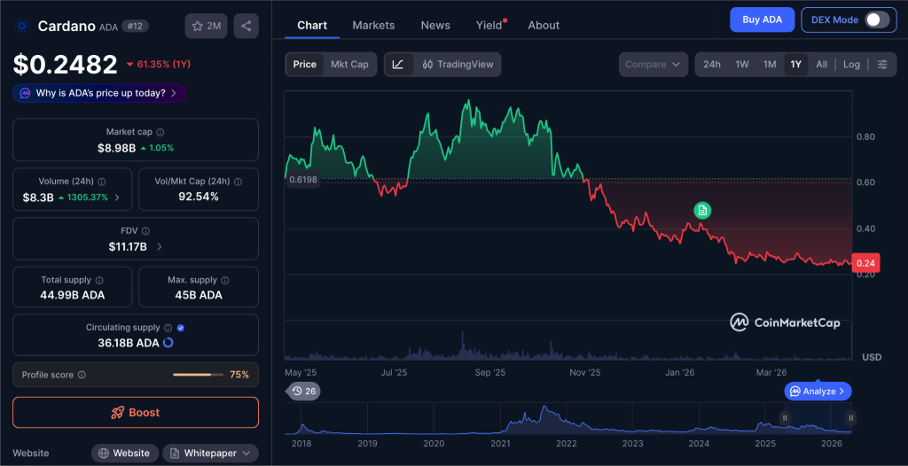908x466 pixels.
Task: Click the Market cap info icon
Action: 160,132
